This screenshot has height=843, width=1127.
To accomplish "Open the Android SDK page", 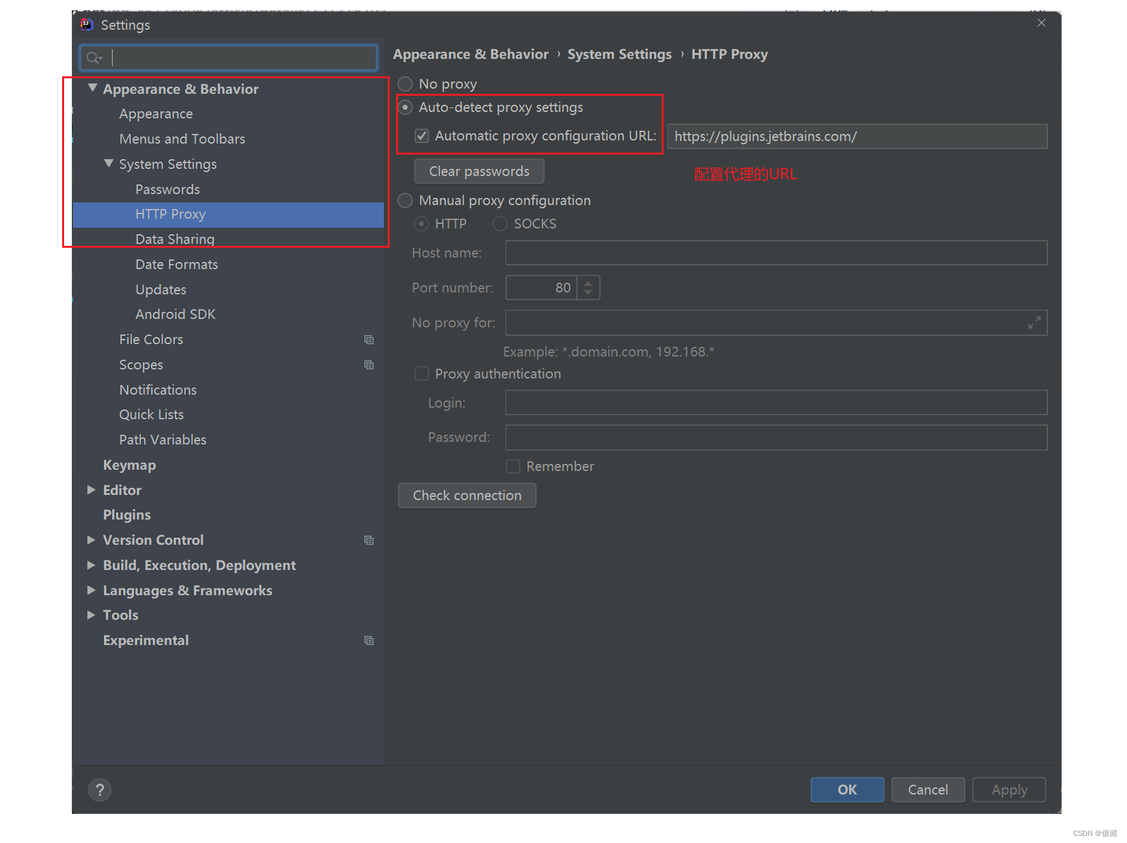I will coord(175,314).
